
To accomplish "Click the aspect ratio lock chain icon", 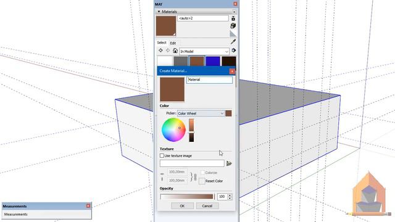I will point(195,177).
